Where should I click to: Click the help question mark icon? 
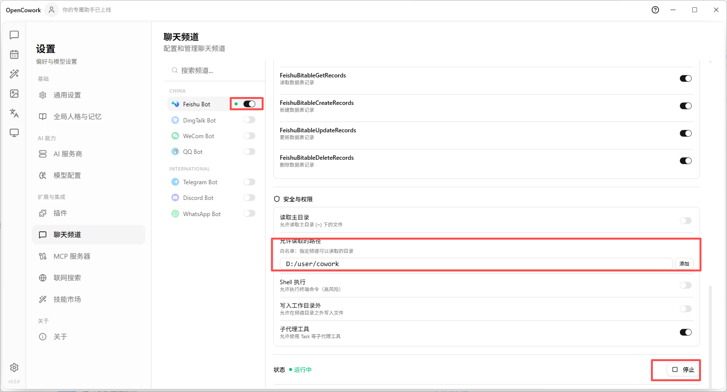pyautogui.click(x=655, y=10)
